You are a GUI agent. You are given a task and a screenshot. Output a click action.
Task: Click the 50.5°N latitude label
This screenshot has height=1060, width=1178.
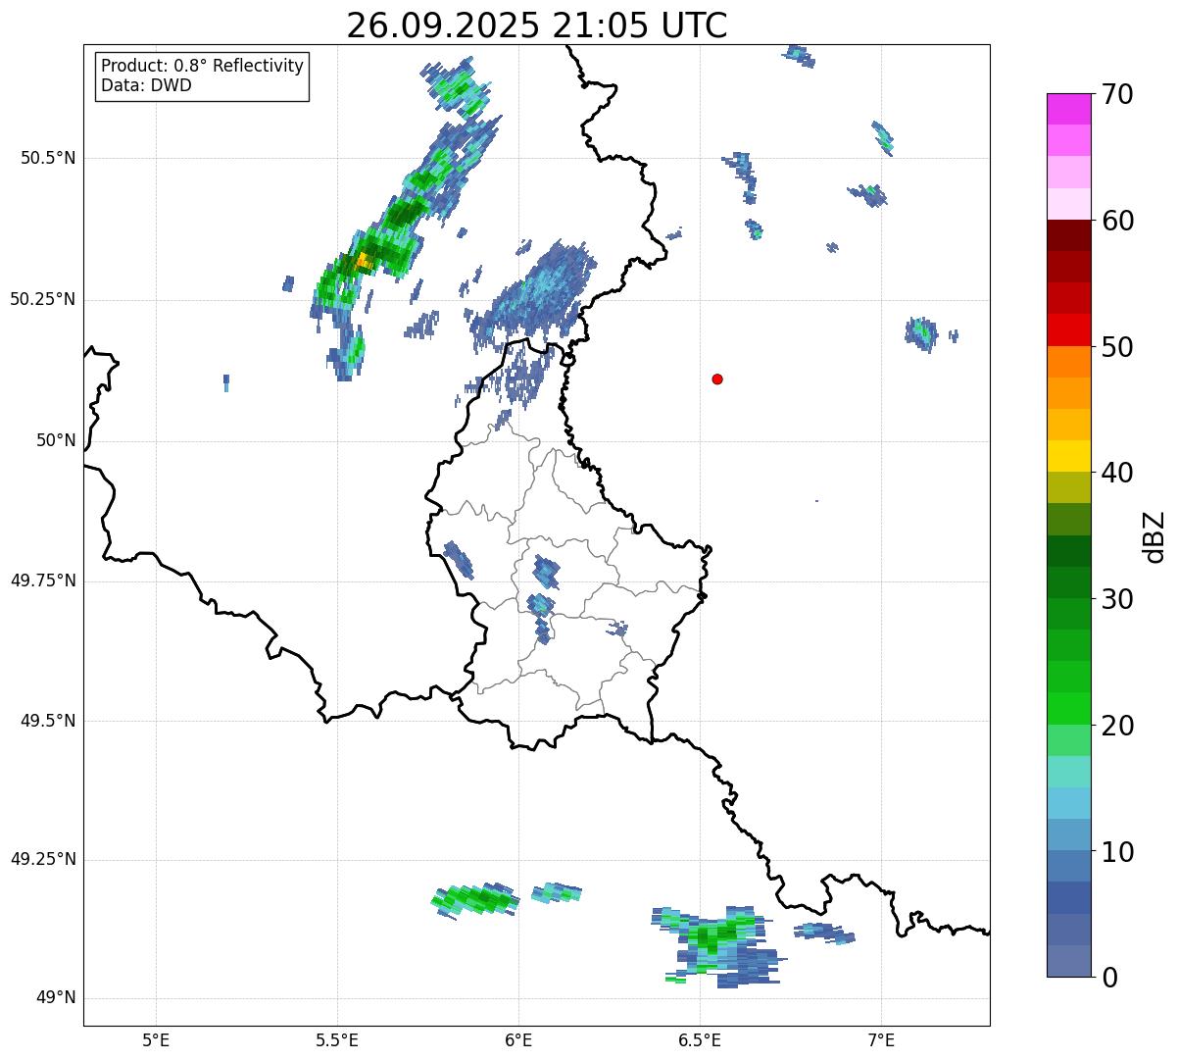click(x=47, y=158)
